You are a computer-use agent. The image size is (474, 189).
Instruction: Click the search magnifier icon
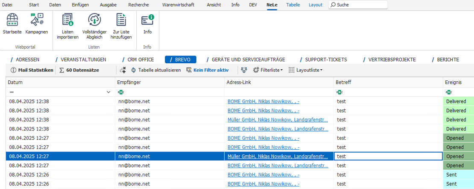click(333, 5)
